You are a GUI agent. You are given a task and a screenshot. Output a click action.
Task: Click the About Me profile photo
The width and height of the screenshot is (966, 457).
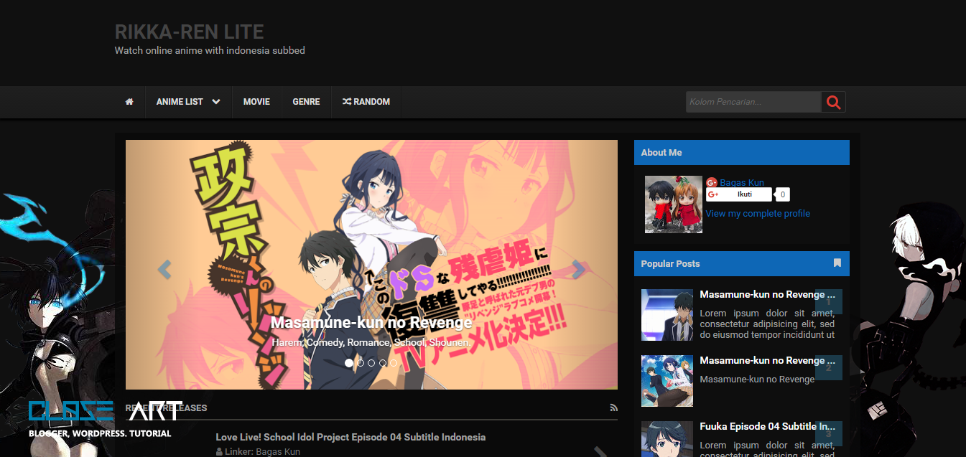coord(674,204)
